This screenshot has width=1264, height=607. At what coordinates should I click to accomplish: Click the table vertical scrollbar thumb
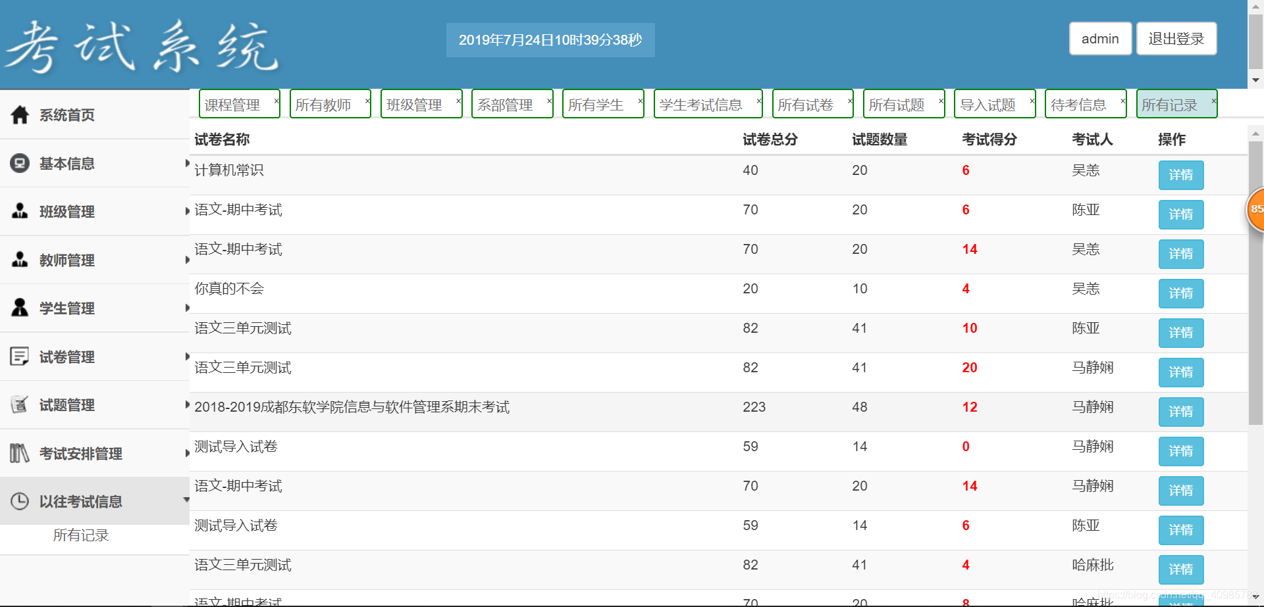tap(1255, 283)
